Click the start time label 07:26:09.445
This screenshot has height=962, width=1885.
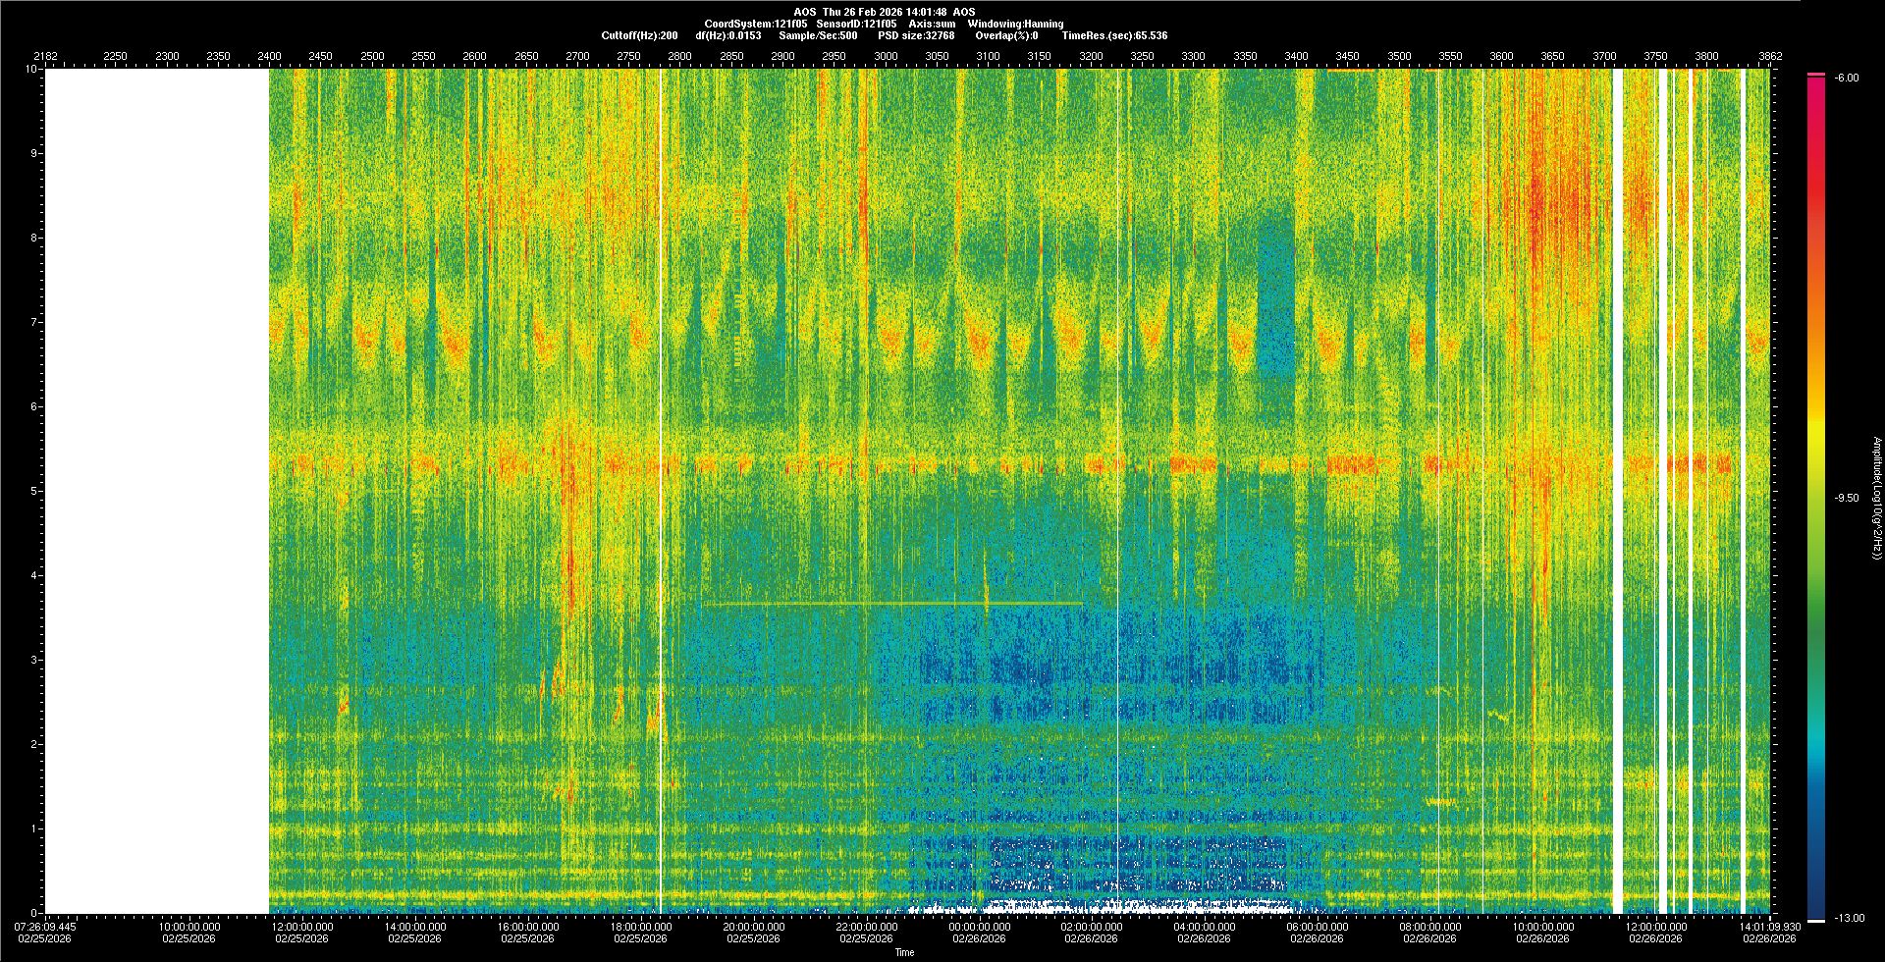point(45,927)
